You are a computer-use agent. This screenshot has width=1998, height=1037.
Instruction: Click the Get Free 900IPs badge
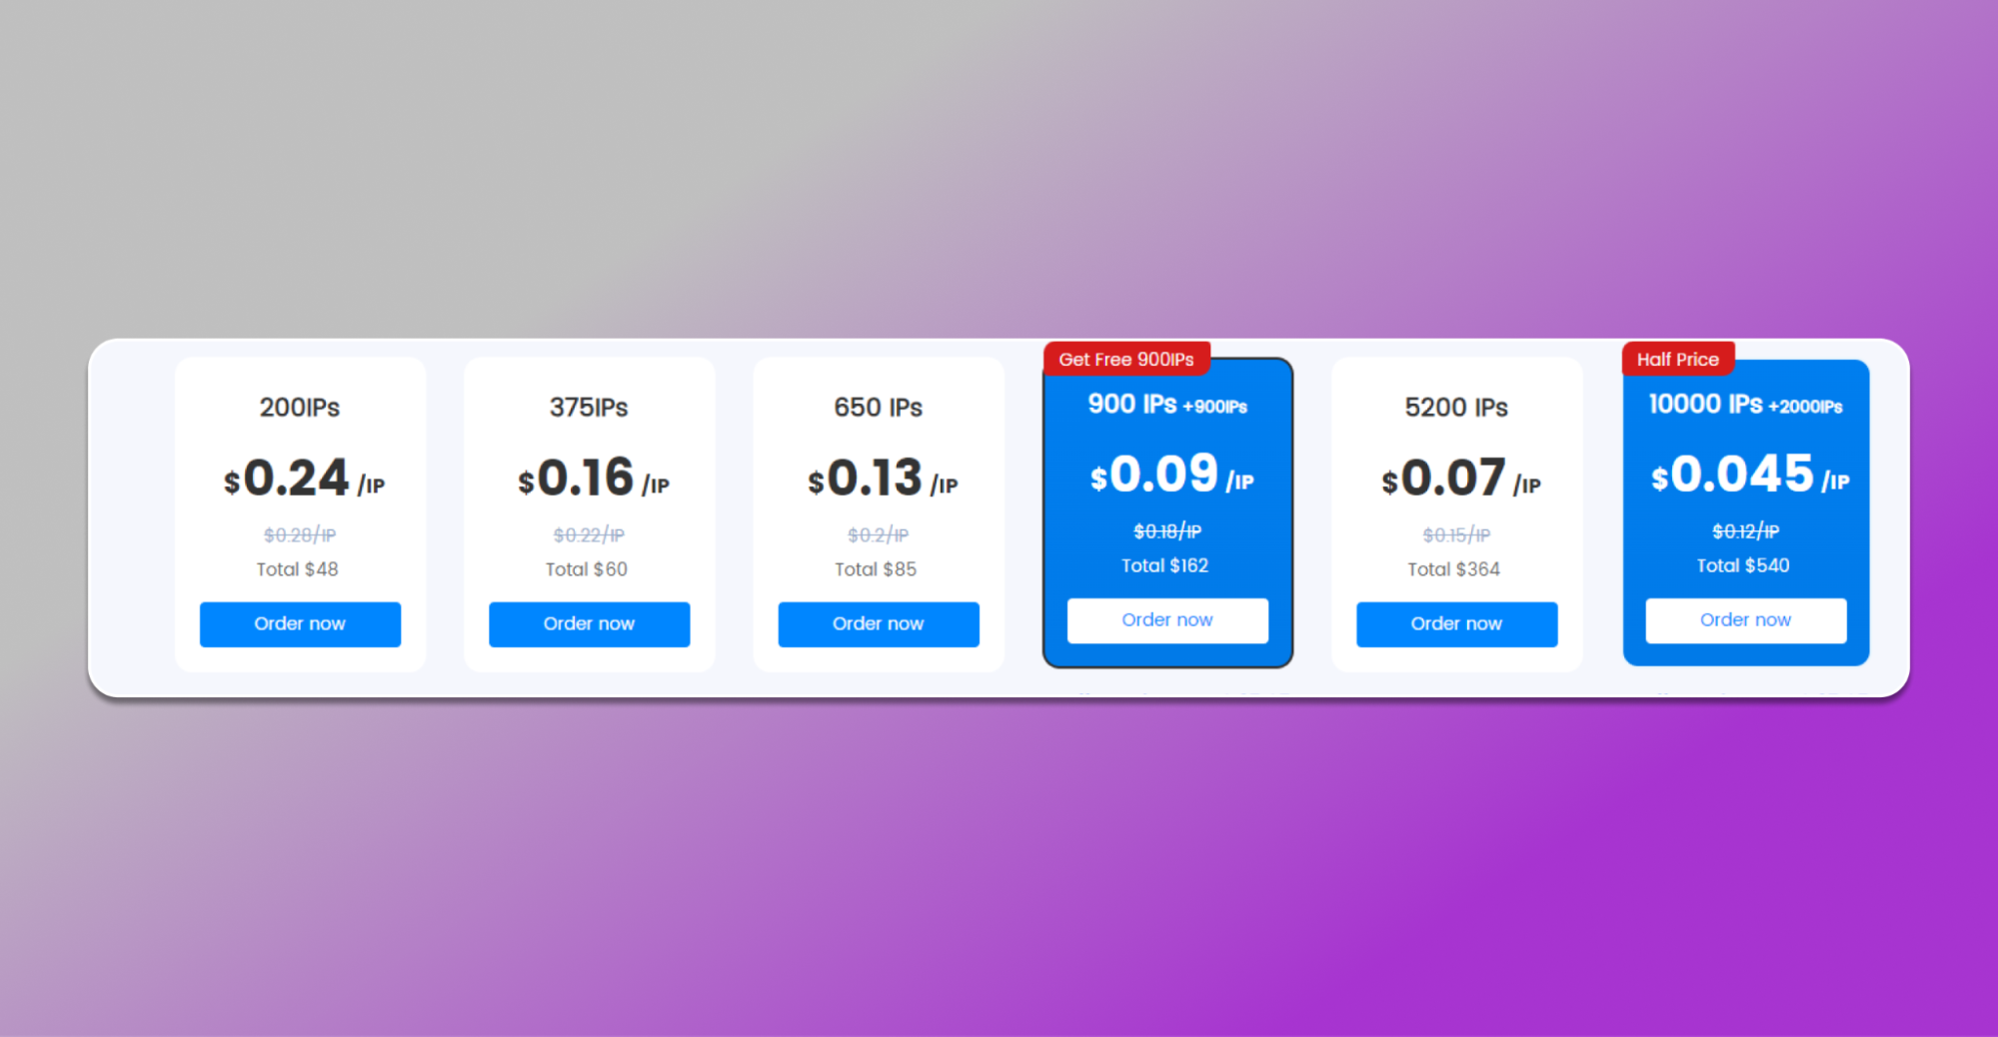pos(1126,359)
